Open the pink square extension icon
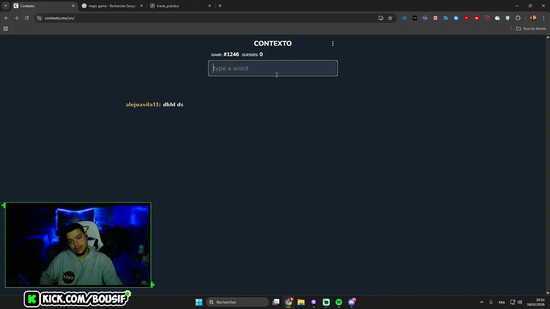This screenshot has height=309, width=550. pos(487,18)
